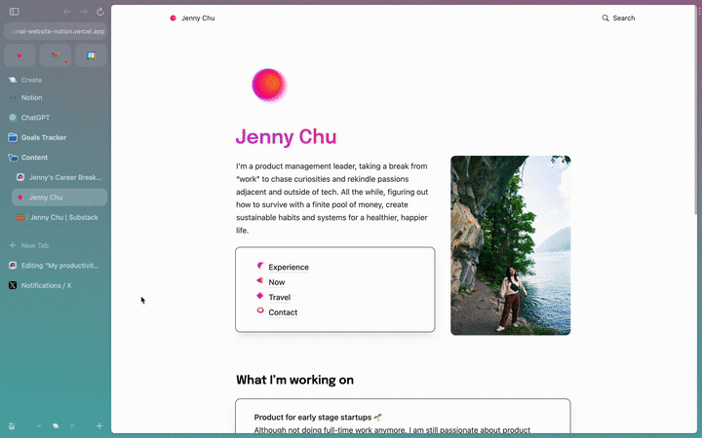
Task: Open the Experience link
Action: (x=289, y=267)
